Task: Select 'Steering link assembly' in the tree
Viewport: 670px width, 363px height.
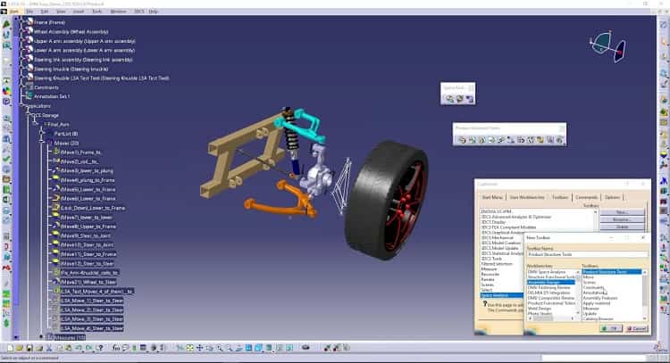Action: [x=83, y=60]
